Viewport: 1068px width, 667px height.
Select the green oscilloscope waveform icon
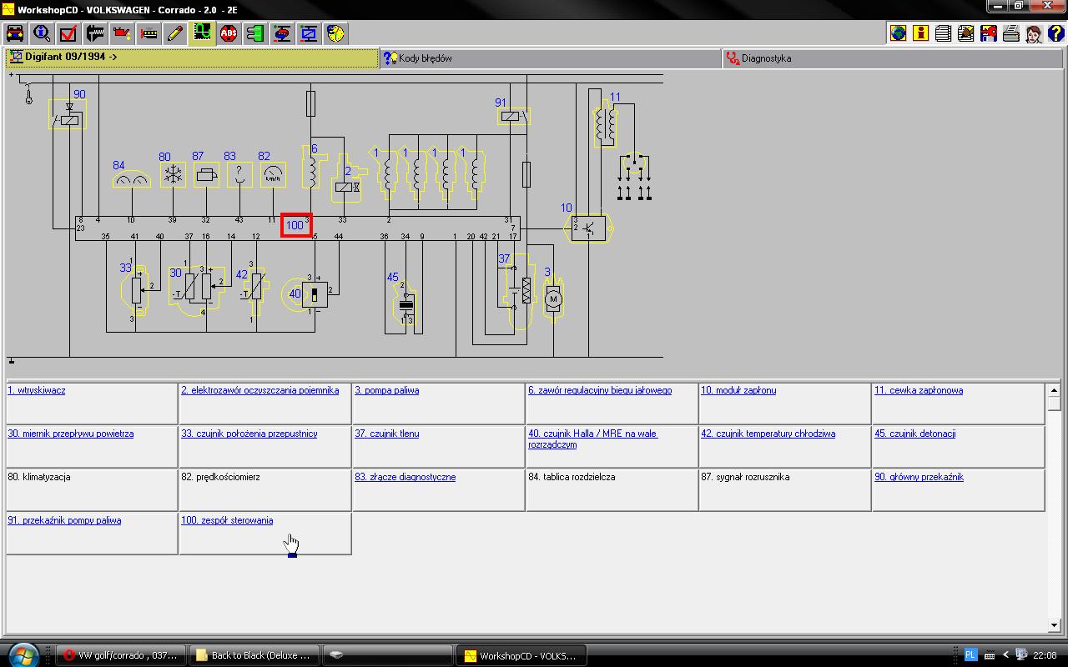tap(202, 33)
